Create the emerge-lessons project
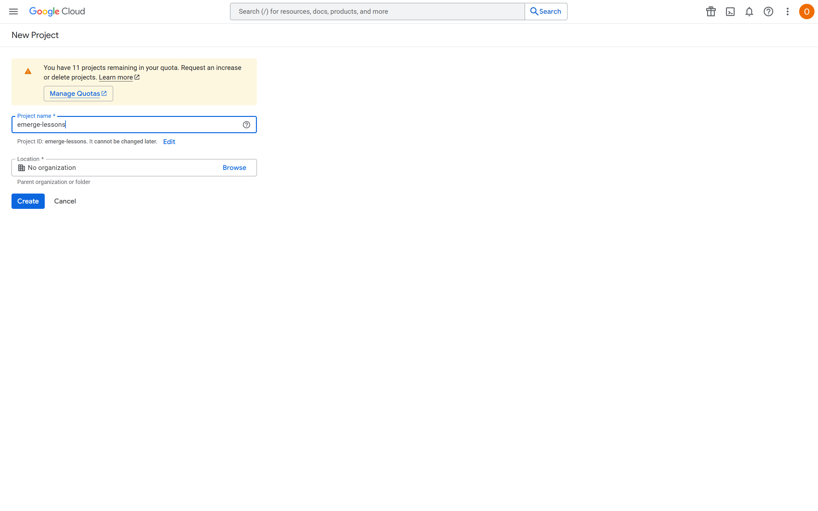Image resolution: width=818 pixels, height=511 pixels. 28,201
